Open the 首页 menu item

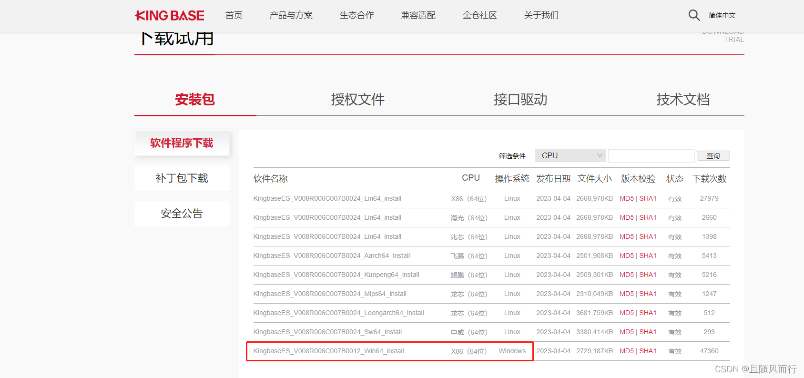(234, 15)
